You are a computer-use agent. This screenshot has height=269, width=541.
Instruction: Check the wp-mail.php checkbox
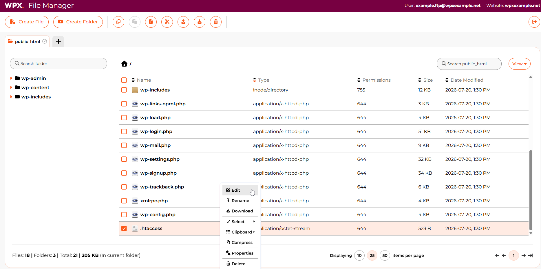tap(124, 145)
